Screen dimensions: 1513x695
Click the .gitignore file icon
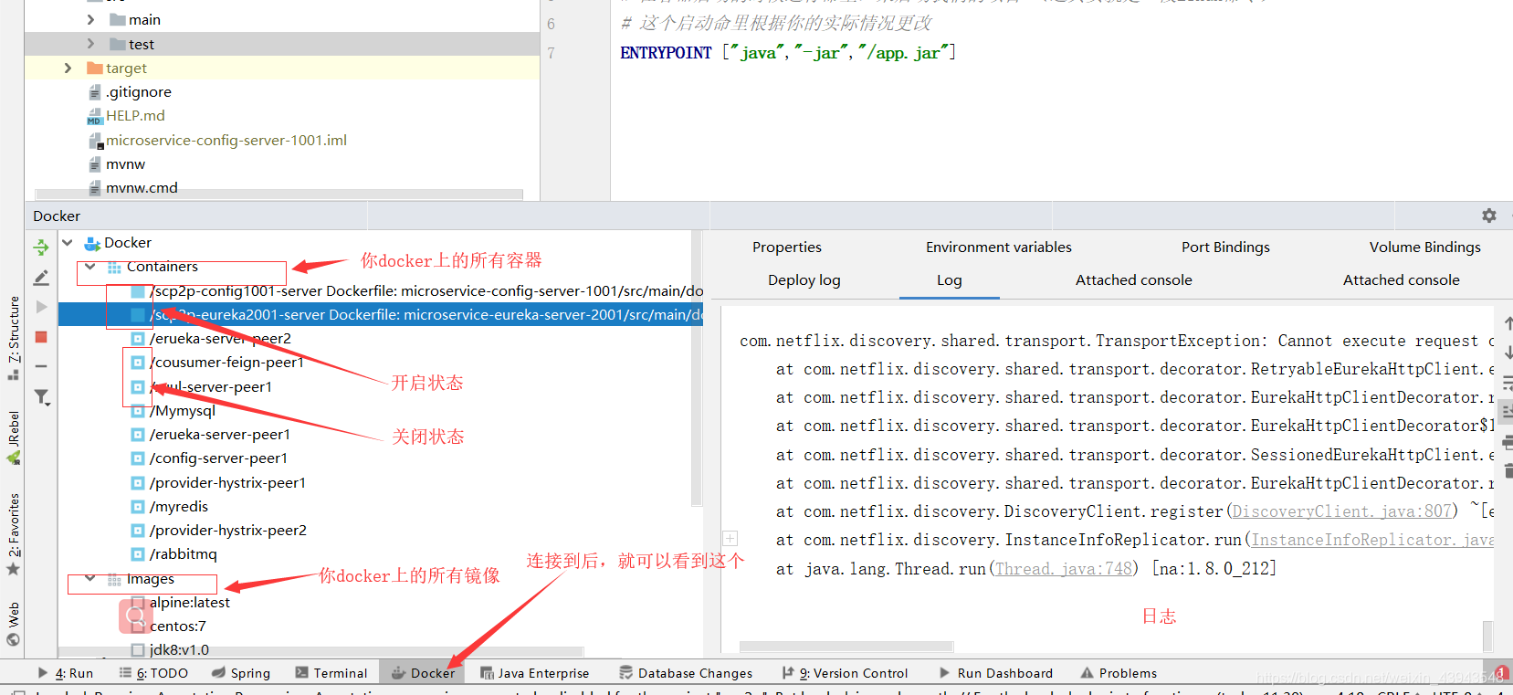(x=95, y=92)
